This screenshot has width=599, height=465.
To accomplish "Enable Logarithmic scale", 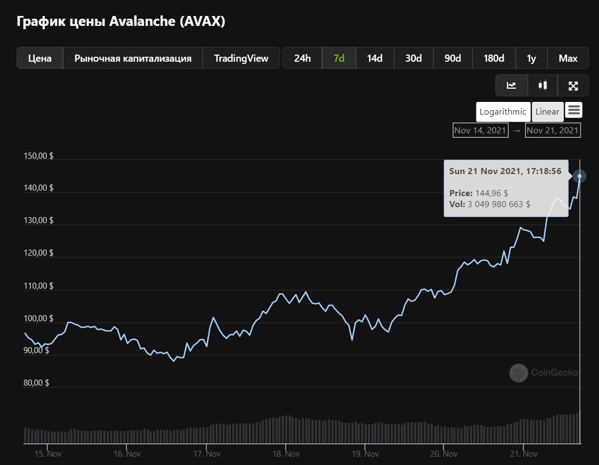I will [x=503, y=112].
